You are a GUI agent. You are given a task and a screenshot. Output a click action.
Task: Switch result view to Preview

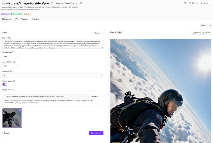pyautogui.click(x=196, y=33)
